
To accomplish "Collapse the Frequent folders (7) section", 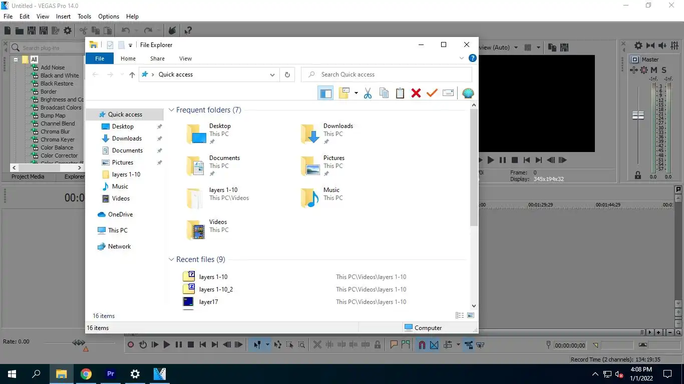I will 171,110.
